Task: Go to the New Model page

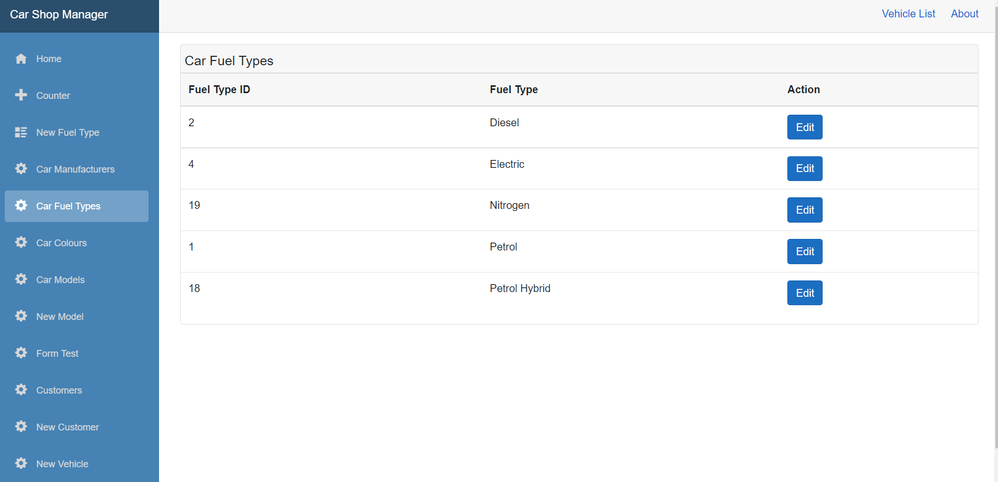Action: (60, 317)
